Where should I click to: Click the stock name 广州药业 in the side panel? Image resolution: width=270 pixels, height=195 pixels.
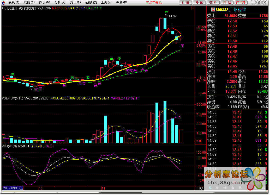click(238, 10)
